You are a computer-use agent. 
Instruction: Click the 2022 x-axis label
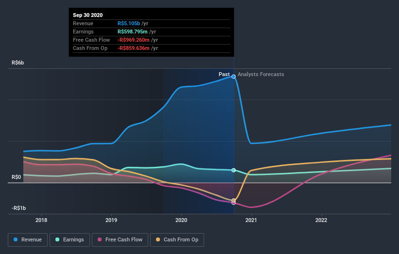pyautogui.click(x=321, y=220)
